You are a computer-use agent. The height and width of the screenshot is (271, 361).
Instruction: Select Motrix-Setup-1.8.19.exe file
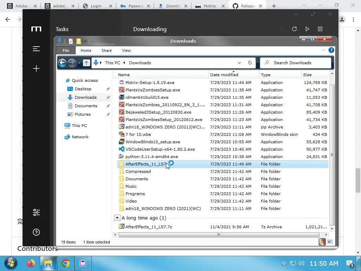(x=223, y=83)
